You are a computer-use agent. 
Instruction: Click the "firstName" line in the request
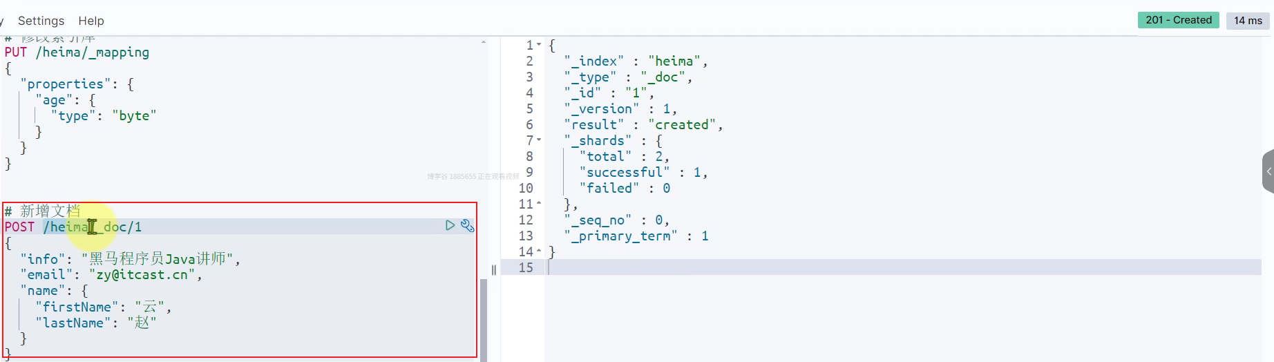[x=104, y=307]
